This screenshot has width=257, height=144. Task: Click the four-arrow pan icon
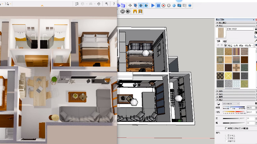pyautogui.click(x=130, y=5)
